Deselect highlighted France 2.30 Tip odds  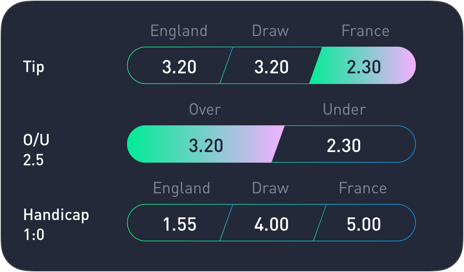(364, 66)
